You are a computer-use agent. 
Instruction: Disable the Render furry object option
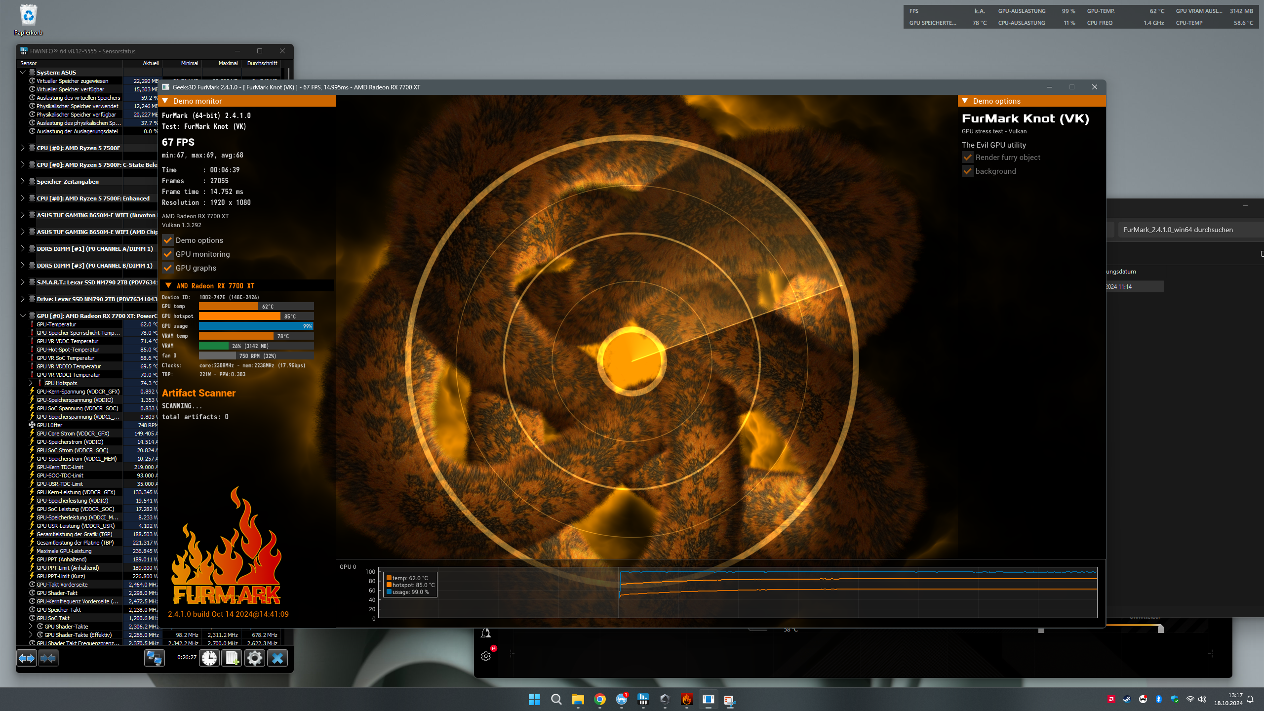pyautogui.click(x=968, y=158)
